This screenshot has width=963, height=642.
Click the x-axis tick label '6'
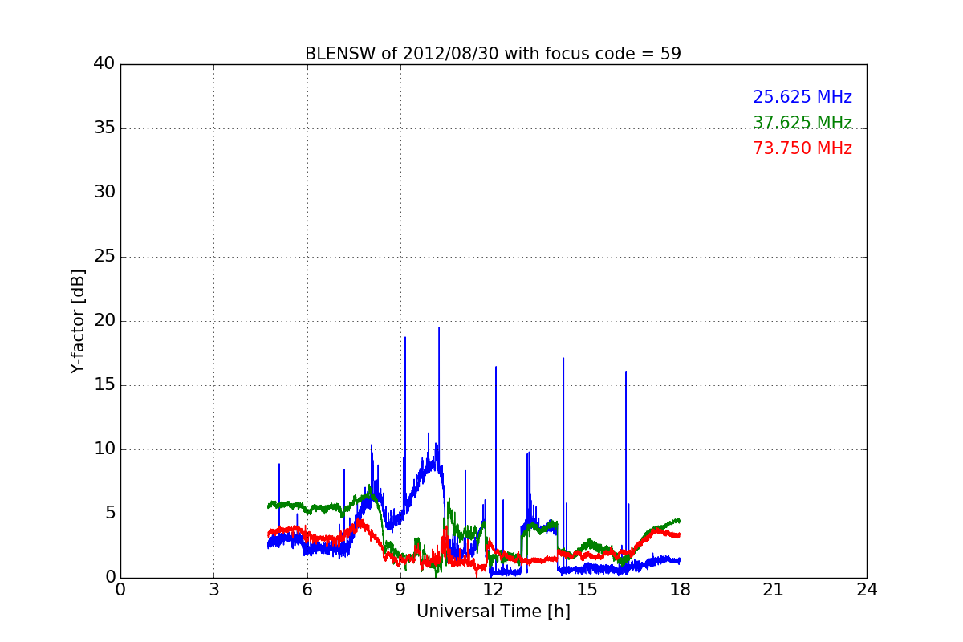coord(307,590)
